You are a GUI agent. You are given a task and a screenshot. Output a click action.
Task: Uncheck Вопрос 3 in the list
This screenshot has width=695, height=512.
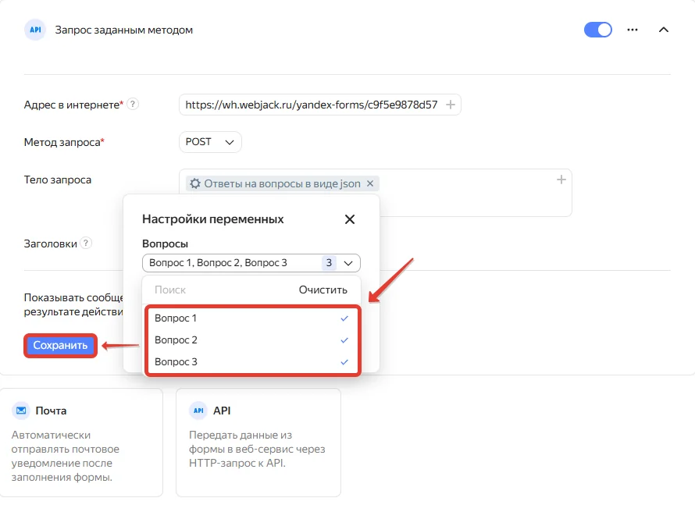coord(251,362)
